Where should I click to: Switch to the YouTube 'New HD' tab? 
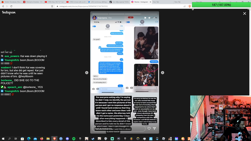[55, 2]
